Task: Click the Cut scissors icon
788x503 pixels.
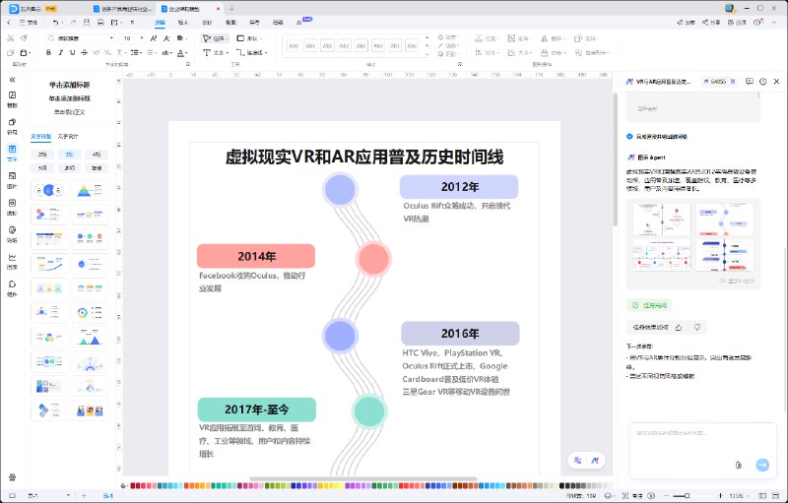Action: tap(10, 38)
